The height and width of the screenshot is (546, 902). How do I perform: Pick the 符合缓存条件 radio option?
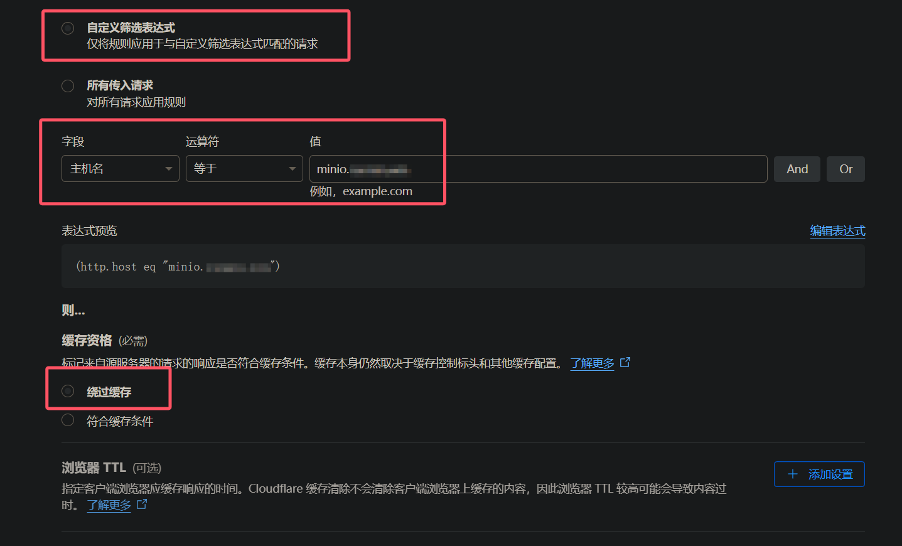(68, 420)
